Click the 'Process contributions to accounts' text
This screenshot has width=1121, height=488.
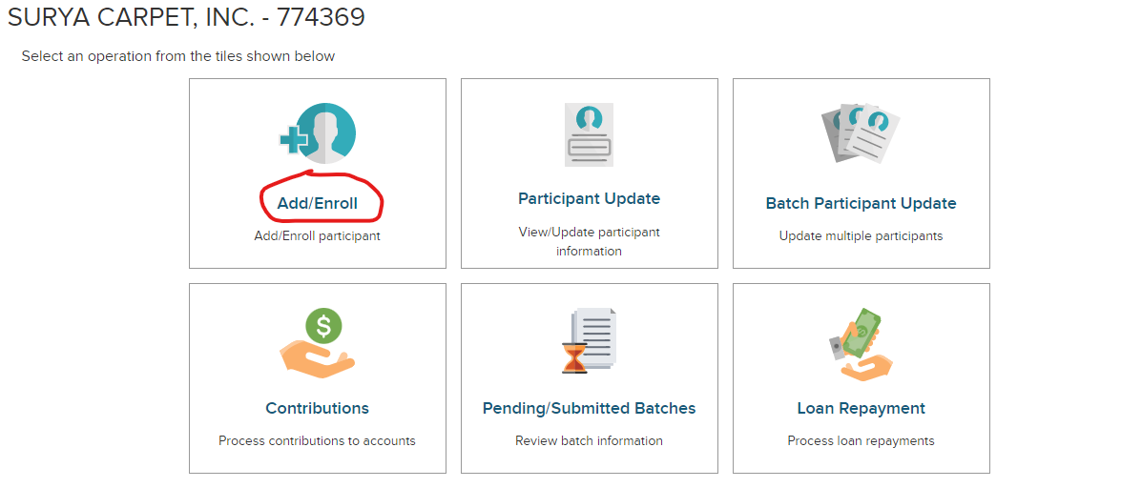click(x=318, y=441)
